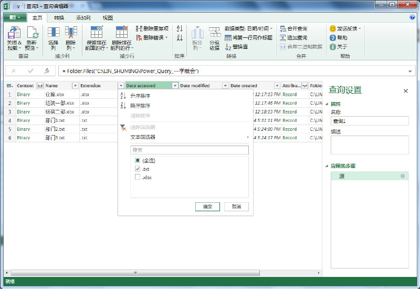Open Data Type (数据类型) dropdown

(248, 28)
